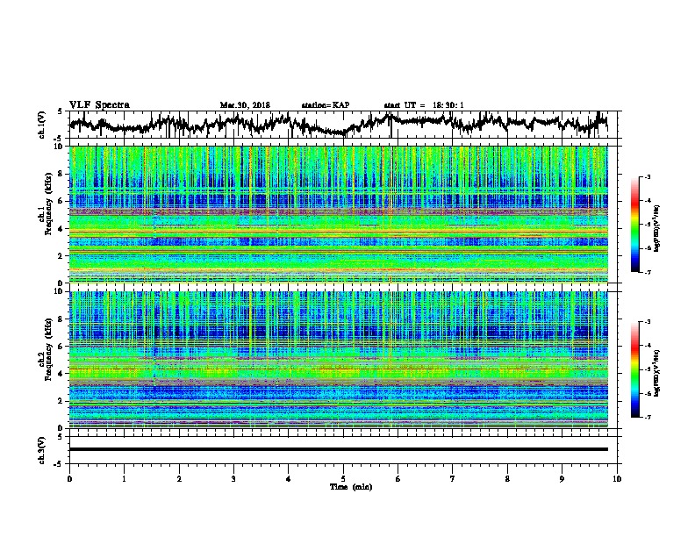Click the '10' tick on the time axis
The width and height of the screenshot is (695, 537).
[x=617, y=479]
